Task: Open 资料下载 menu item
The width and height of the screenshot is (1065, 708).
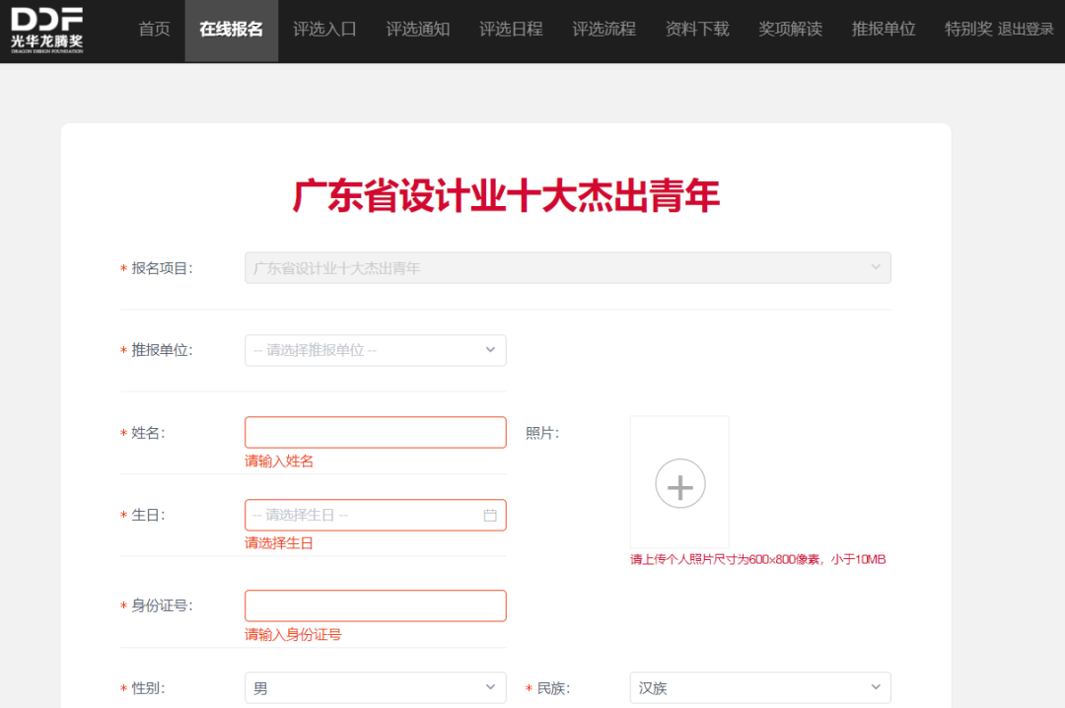Action: (697, 30)
